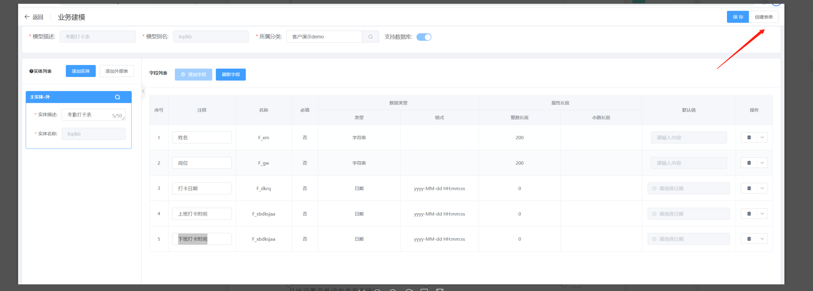Expand the action dropdown for 姓名 row
The height and width of the screenshot is (291, 813).
tap(762, 137)
